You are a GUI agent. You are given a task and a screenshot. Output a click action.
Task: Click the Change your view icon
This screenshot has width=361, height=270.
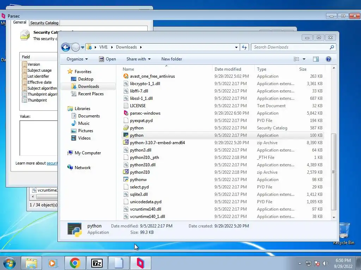[x=296, y=59]
